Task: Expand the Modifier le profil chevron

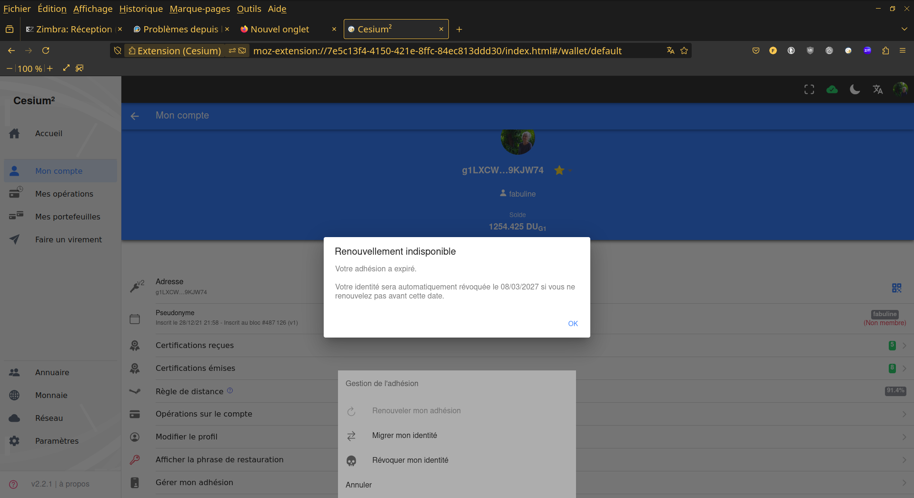Action: 904,437
